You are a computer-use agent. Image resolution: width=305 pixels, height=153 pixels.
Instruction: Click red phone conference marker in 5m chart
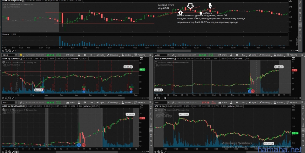click(x=253, y=91)
